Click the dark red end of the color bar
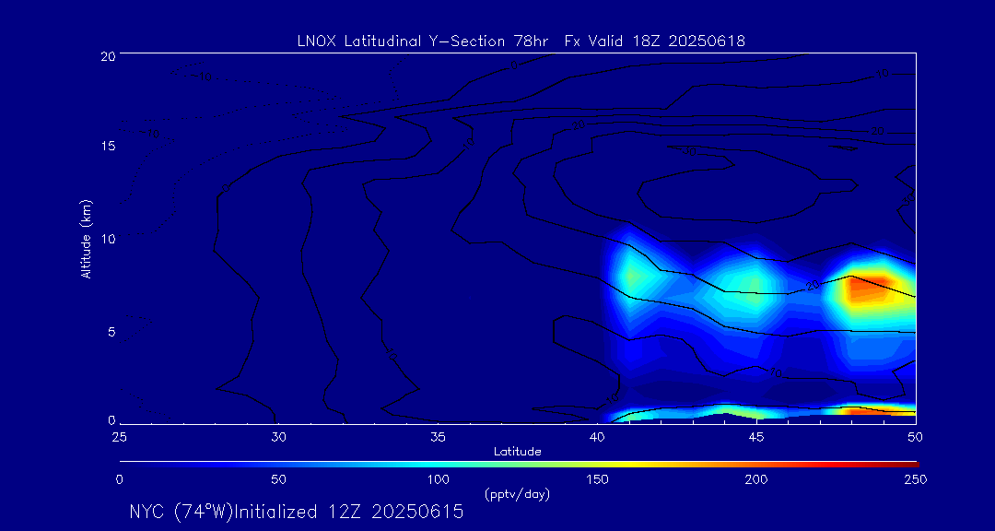The width and height of the screenshot is (995, 531). [910, 465]
